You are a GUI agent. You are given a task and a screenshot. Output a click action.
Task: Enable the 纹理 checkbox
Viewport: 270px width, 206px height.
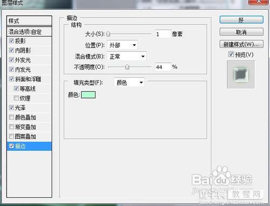point(16,98)
